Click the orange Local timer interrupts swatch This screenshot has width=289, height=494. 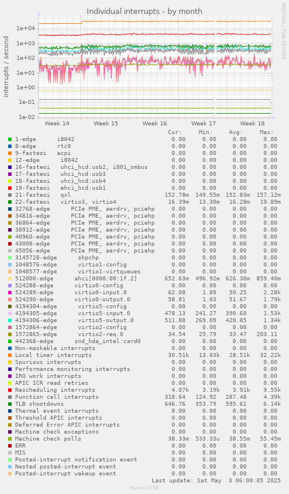click(x=10, y=355)
